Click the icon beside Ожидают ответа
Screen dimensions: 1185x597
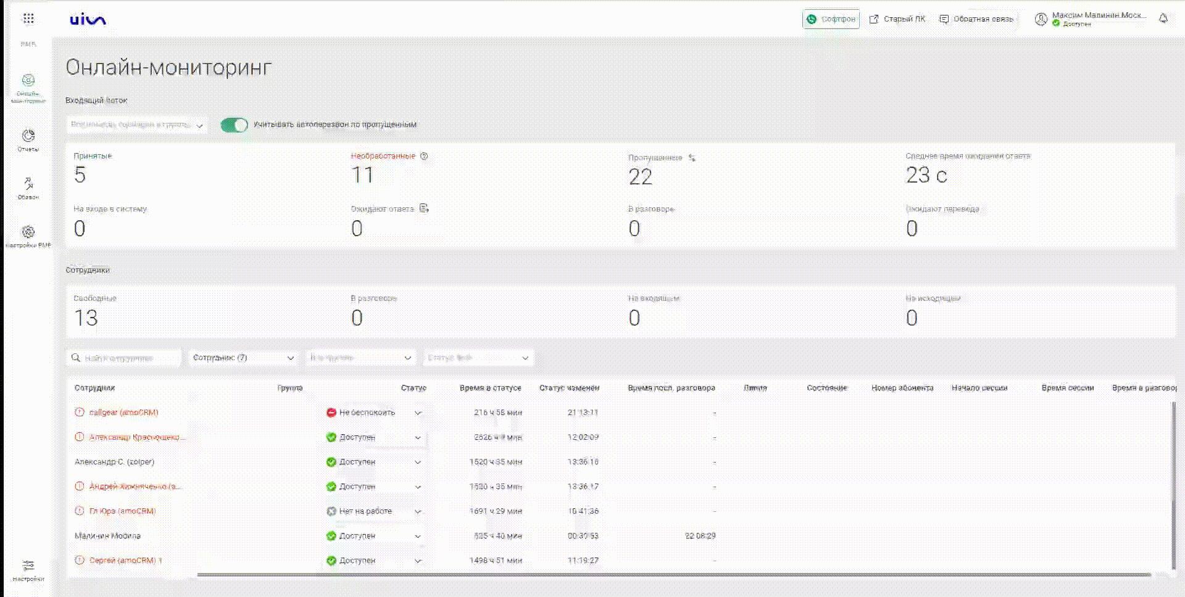[424, 208]
